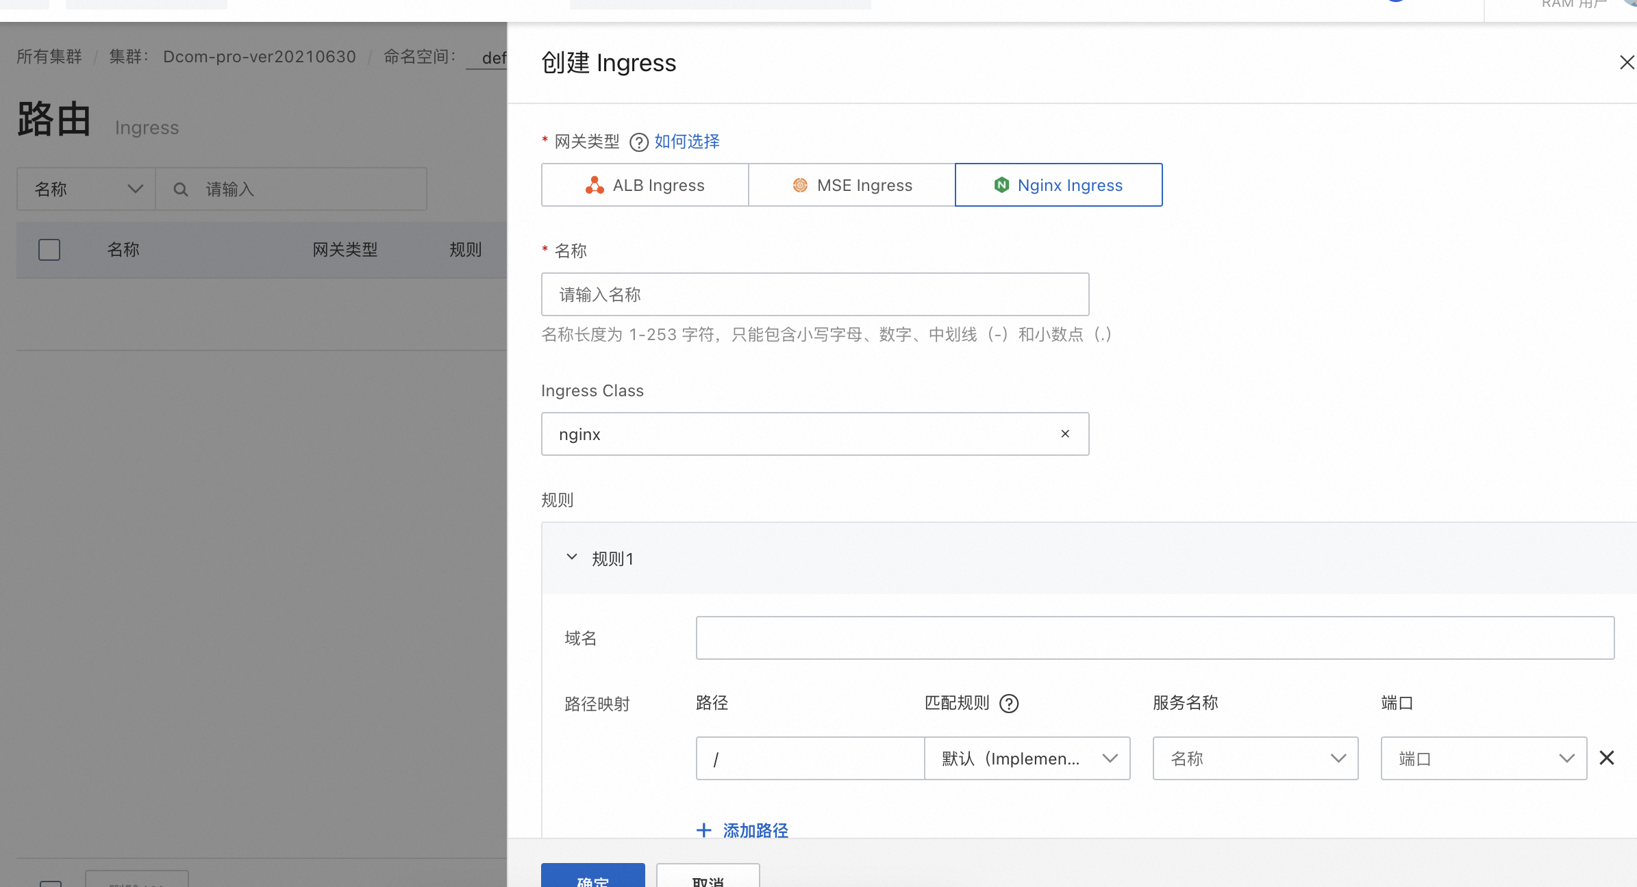Focus the 请输入名称 name field
Viewport: 1637px width, 887px height.
pyautogui.click(x=815, y=294)
